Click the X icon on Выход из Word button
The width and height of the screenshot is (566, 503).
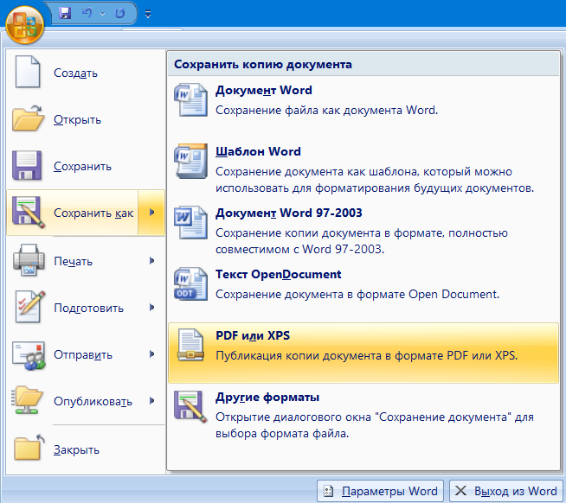(x=460, y=491)
